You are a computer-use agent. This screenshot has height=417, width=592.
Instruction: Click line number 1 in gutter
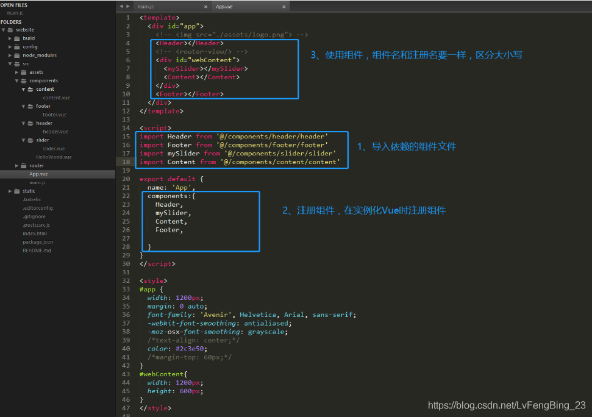click(128, 18)
